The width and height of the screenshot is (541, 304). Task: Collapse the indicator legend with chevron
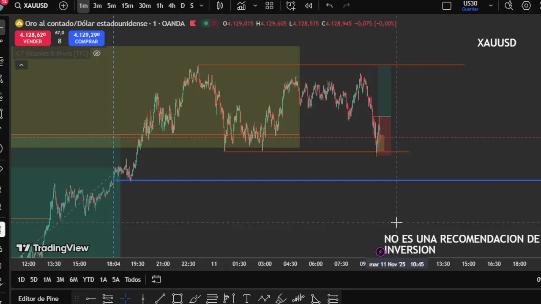click(21, 65)
